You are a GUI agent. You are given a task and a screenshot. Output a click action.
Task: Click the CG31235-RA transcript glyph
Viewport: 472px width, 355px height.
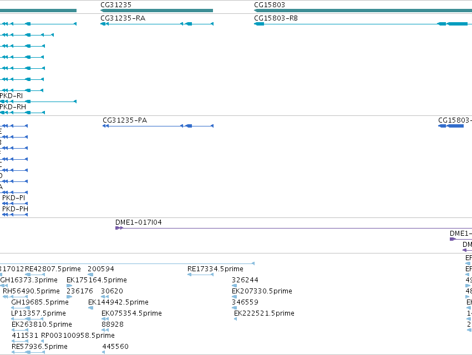(x=157, y=24)
